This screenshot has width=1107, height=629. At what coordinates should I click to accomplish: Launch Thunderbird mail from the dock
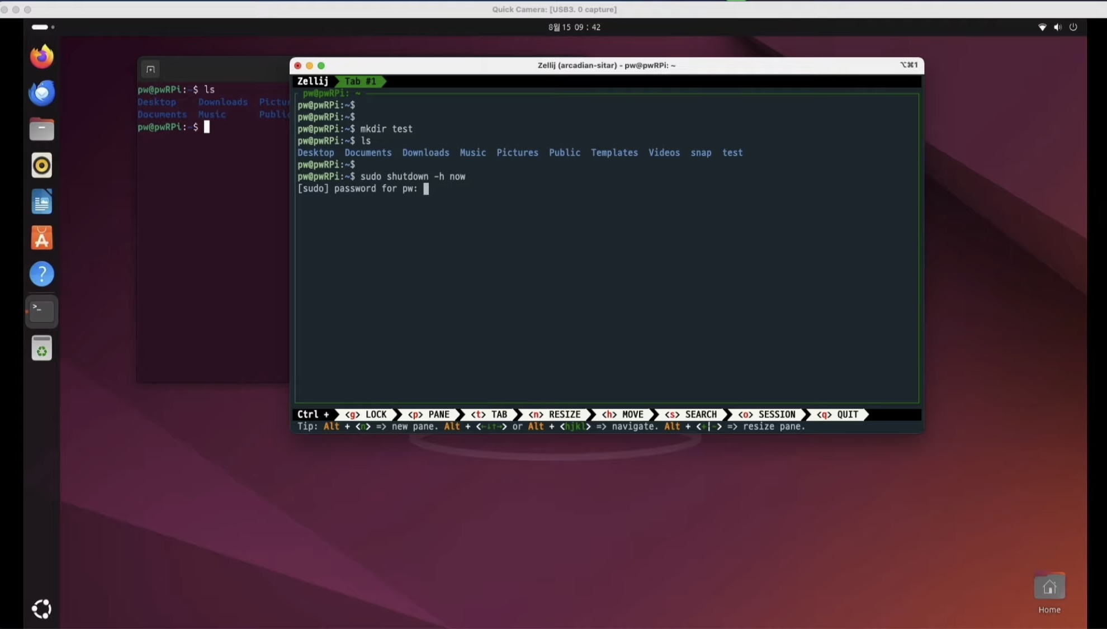click(x=42, y=93)
